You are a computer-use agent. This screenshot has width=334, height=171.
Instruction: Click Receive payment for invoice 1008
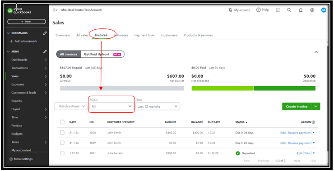[x=299, y=133]
